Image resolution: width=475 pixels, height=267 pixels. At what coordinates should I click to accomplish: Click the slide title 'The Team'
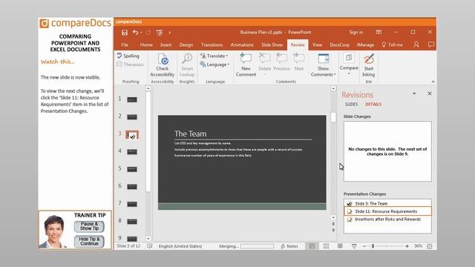pos(190,133)
